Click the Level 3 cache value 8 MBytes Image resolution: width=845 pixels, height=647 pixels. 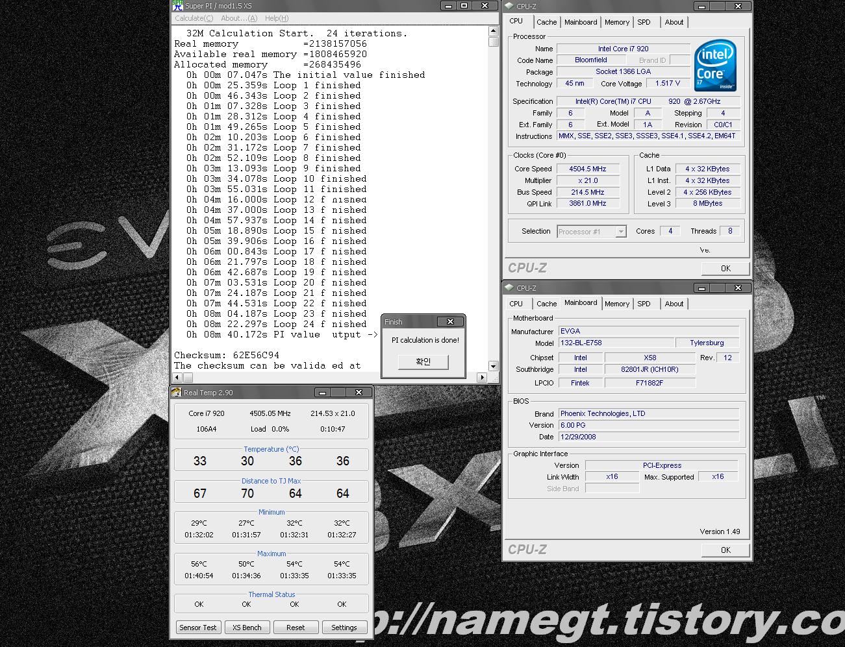(707, 203)
